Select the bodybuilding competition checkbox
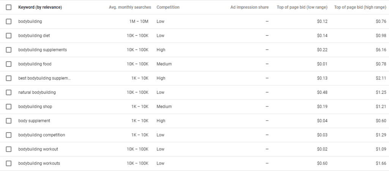 click(x=9, y=135)
